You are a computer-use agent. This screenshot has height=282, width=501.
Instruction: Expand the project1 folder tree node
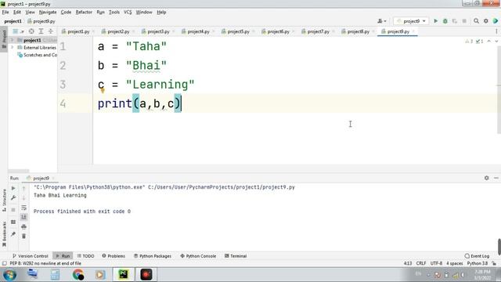[x=13, y=40]
